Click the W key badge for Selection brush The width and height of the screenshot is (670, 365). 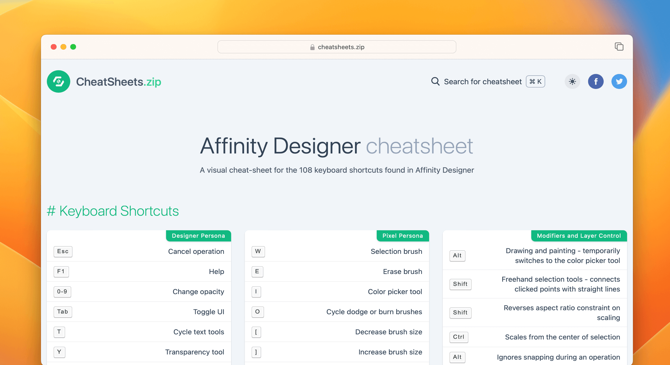258,252
